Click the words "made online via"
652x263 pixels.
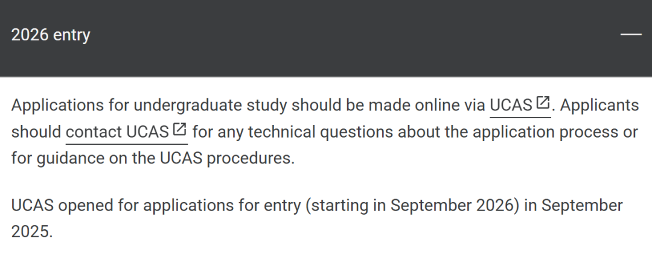427,106
